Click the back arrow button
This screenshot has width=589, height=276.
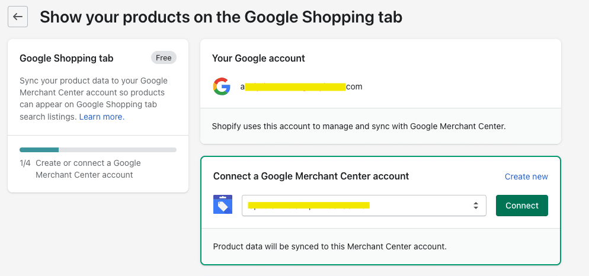(18, 17)
